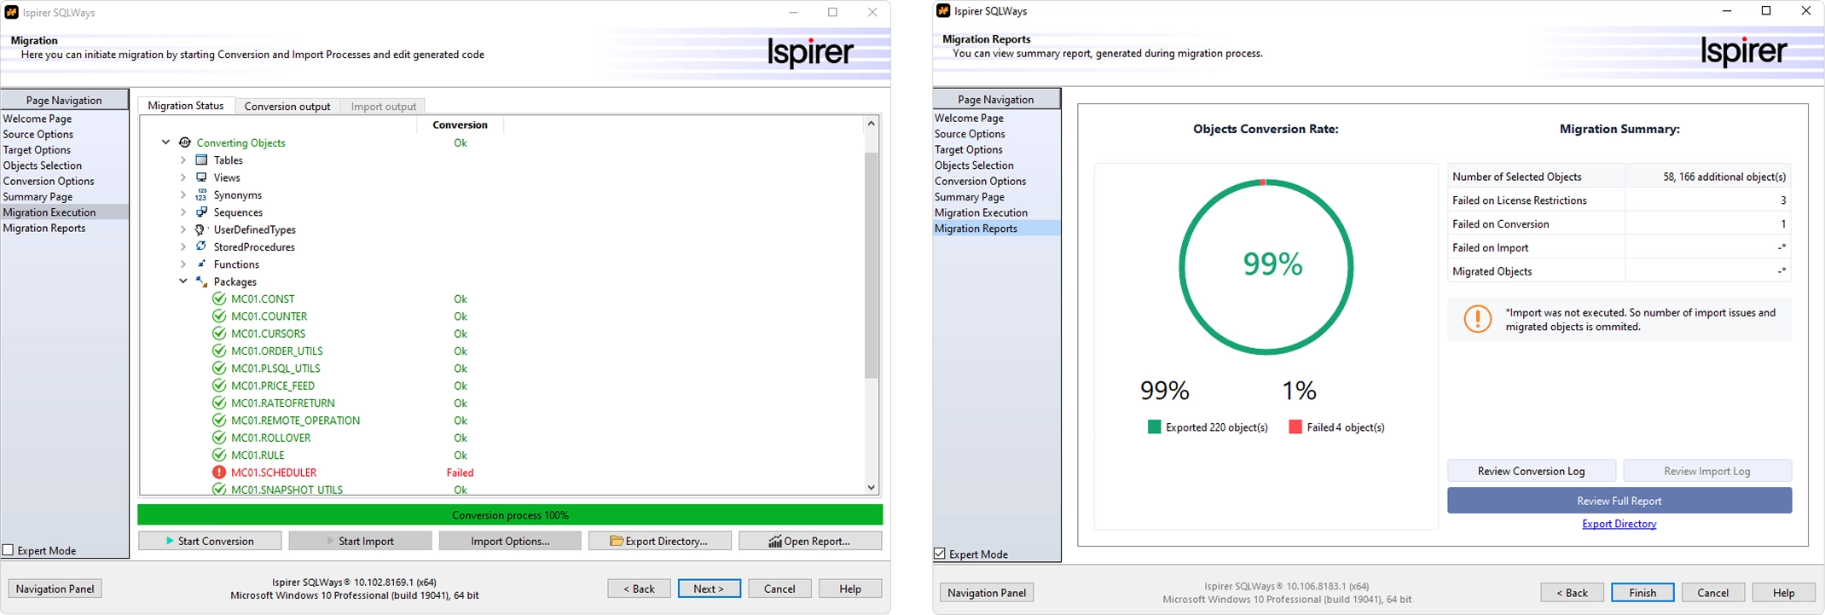The height and width of the screenshot is (615, 1825).
Task: Click Finish in Migration Reports window
Action: coord(1642,593)
